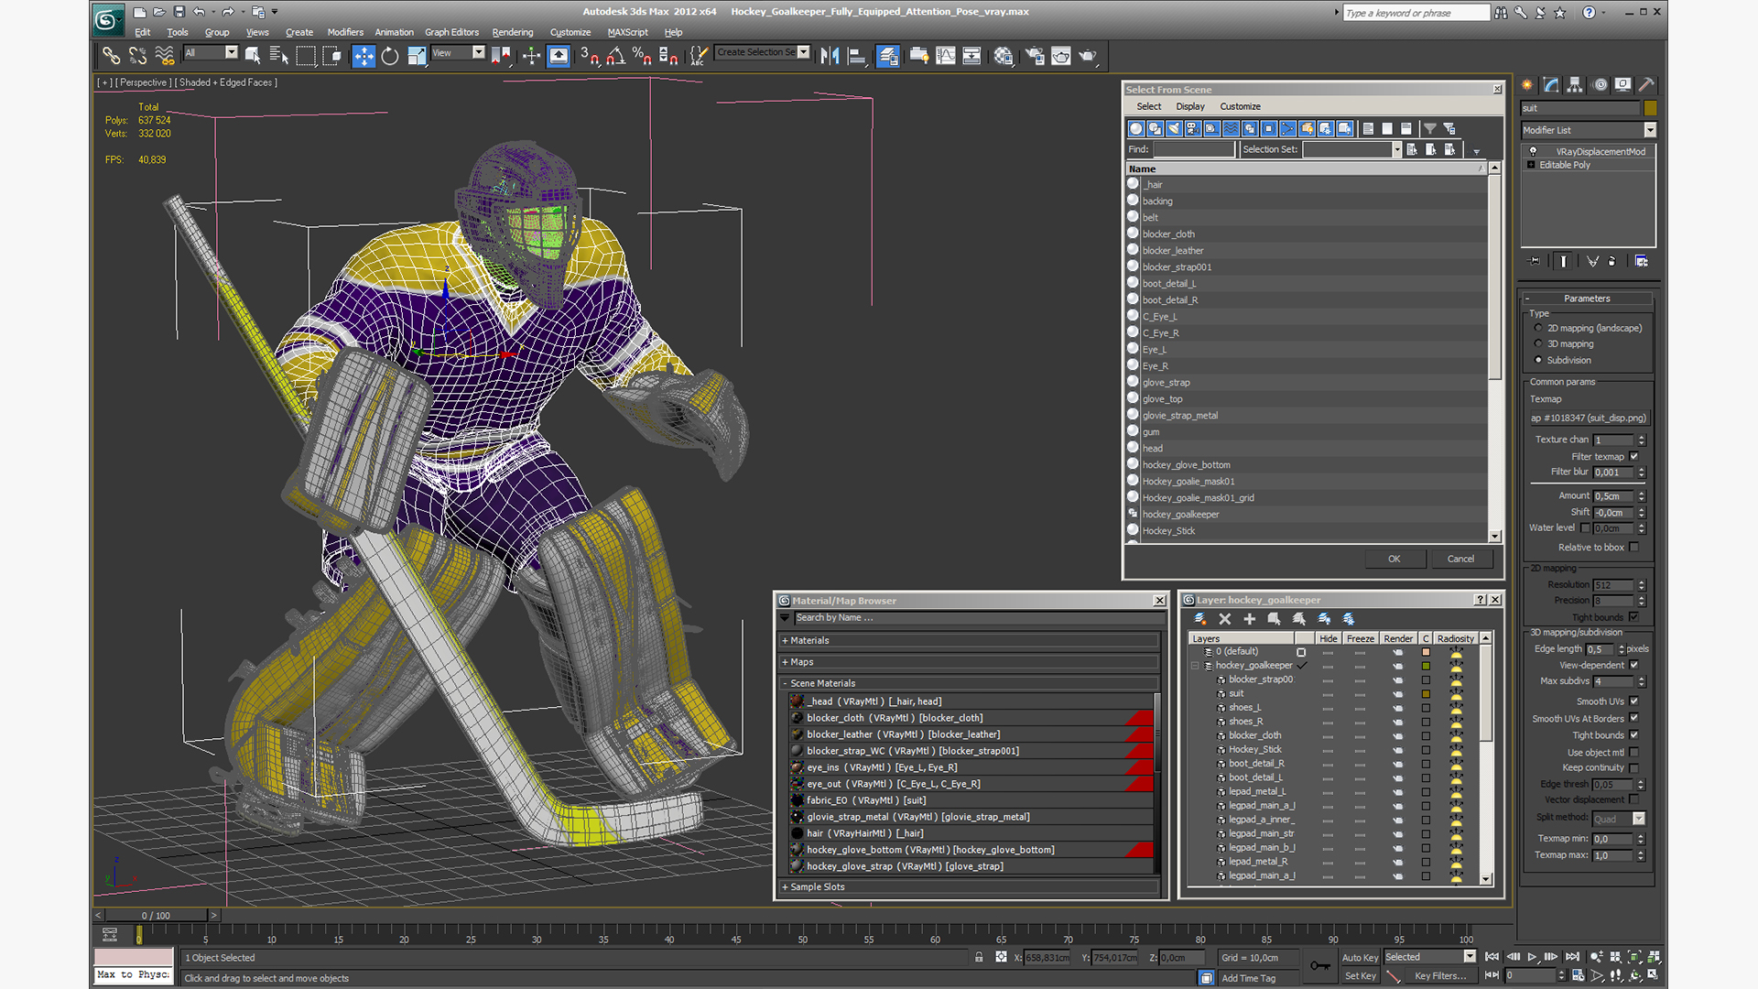Toggle Relative to bbox checkbox
Screen dimensions: 1758x989
(1634, 547)
